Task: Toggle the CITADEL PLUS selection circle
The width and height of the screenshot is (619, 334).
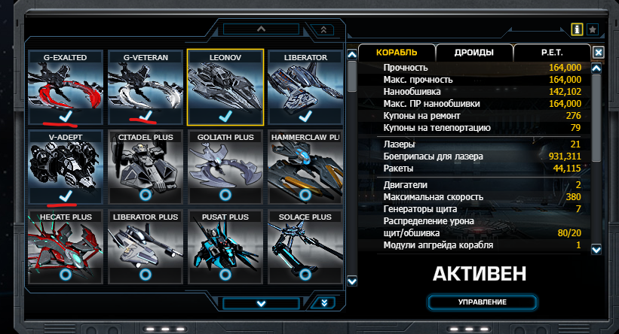Action: tap(146, 195)
